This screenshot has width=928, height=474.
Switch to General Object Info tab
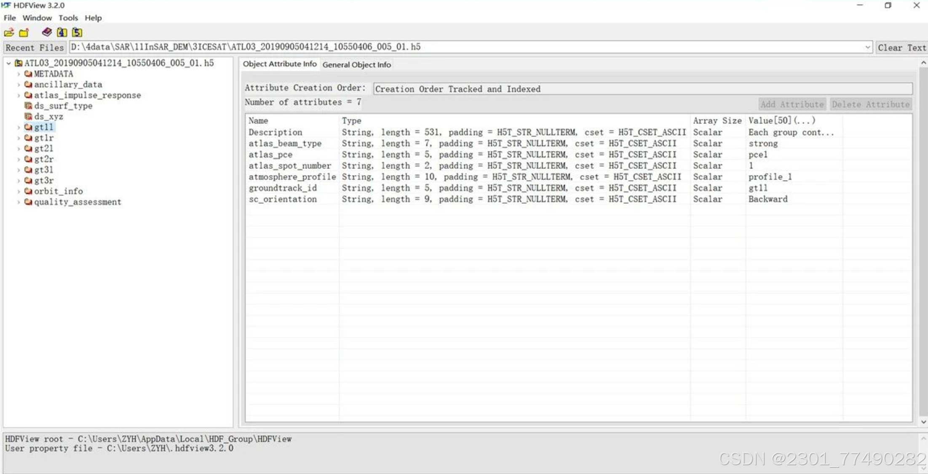coord(356,64)
